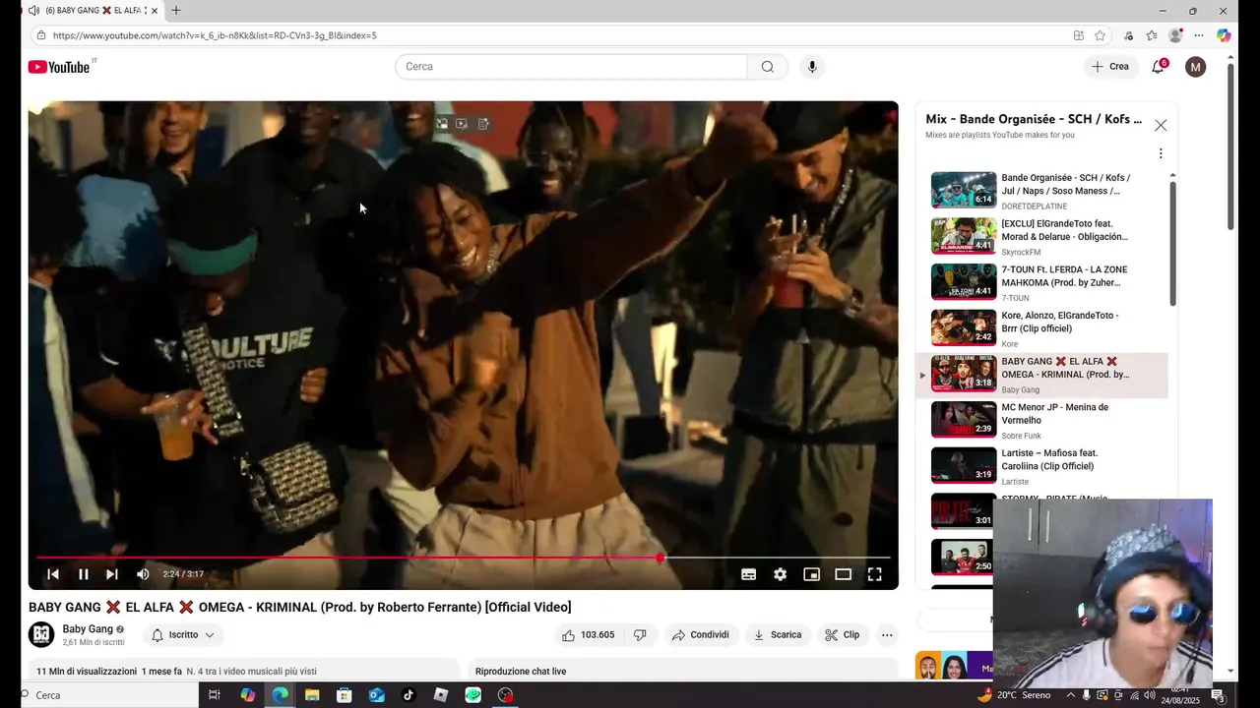1260x708 pixels.
Task: Open weather widget 20°C Sereno
Action: [1014, 695]
